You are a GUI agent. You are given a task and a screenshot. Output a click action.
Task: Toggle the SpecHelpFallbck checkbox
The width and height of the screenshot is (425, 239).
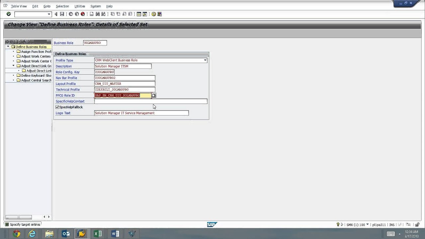pos(57,107)
